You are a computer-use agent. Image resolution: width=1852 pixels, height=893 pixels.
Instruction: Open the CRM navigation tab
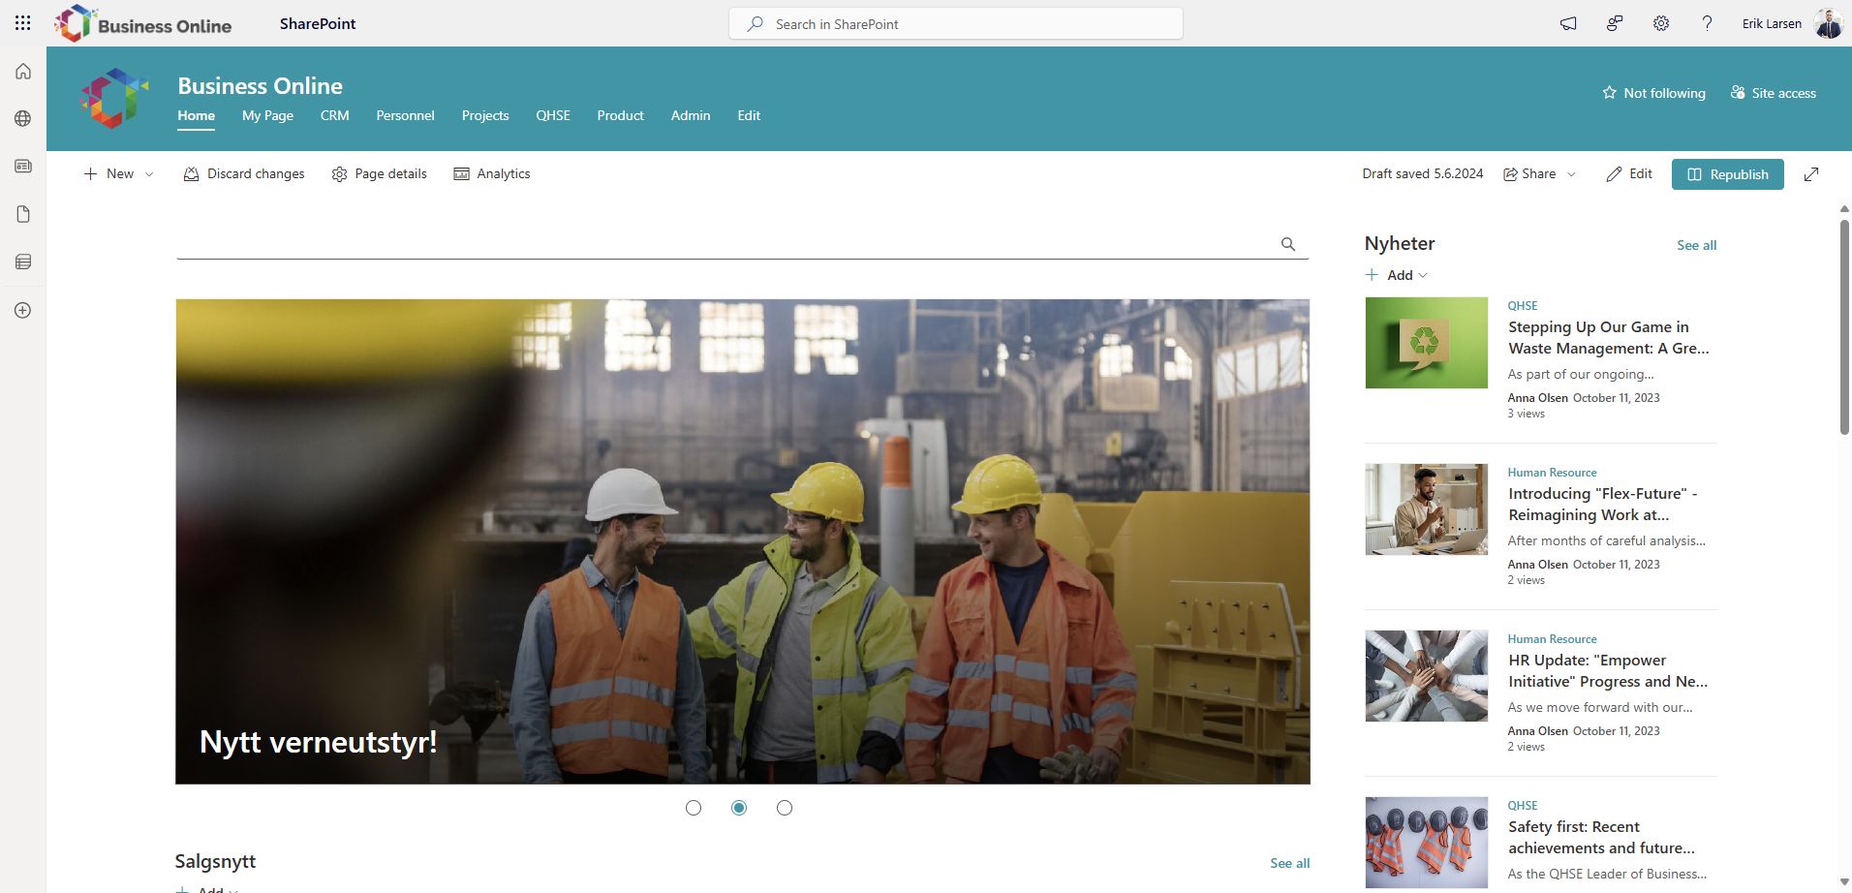(335, 115)
